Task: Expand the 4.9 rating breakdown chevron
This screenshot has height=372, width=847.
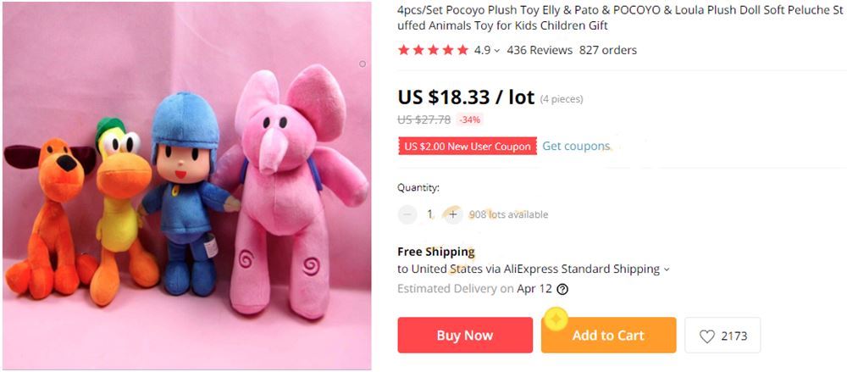Action: pos(496,51)
